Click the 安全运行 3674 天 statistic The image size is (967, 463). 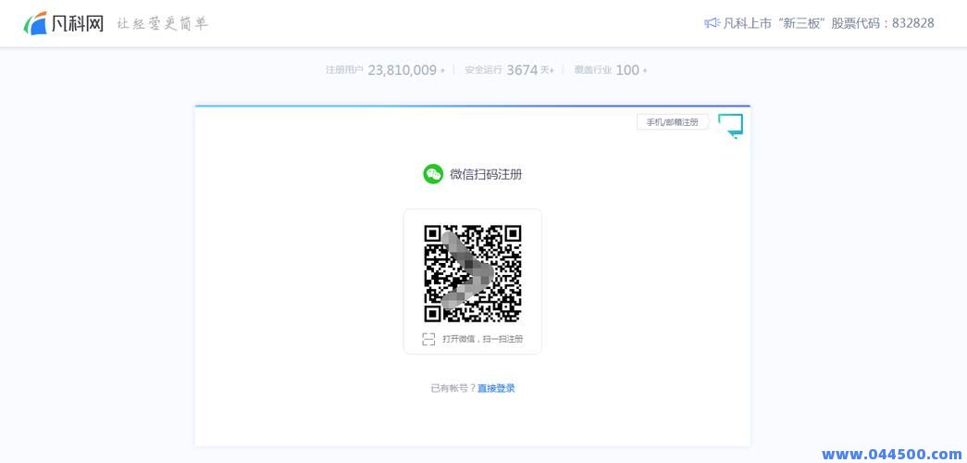pos(509,70)
